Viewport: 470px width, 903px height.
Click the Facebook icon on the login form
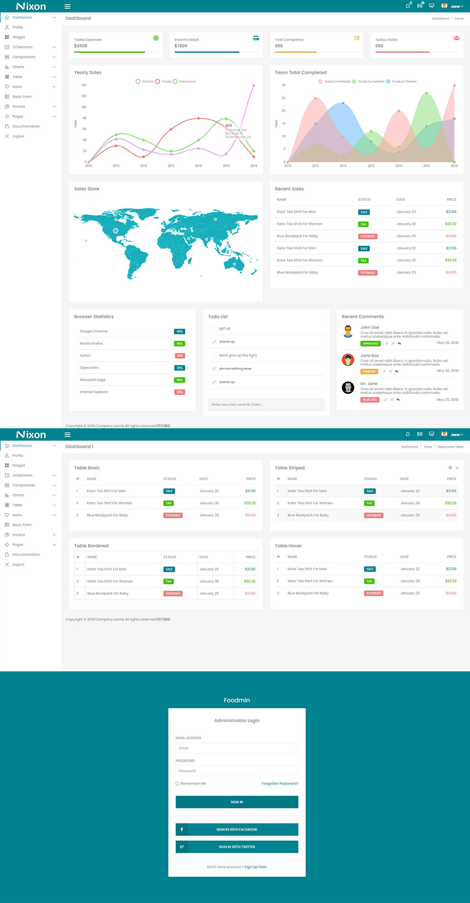[x=182, y=830]
